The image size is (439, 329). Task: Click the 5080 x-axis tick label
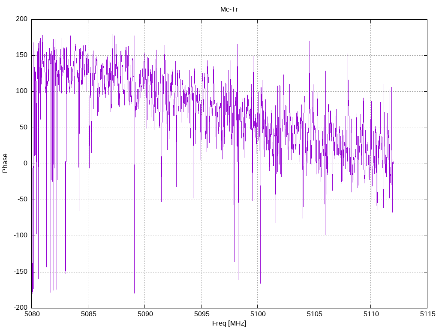click(32, 314)
